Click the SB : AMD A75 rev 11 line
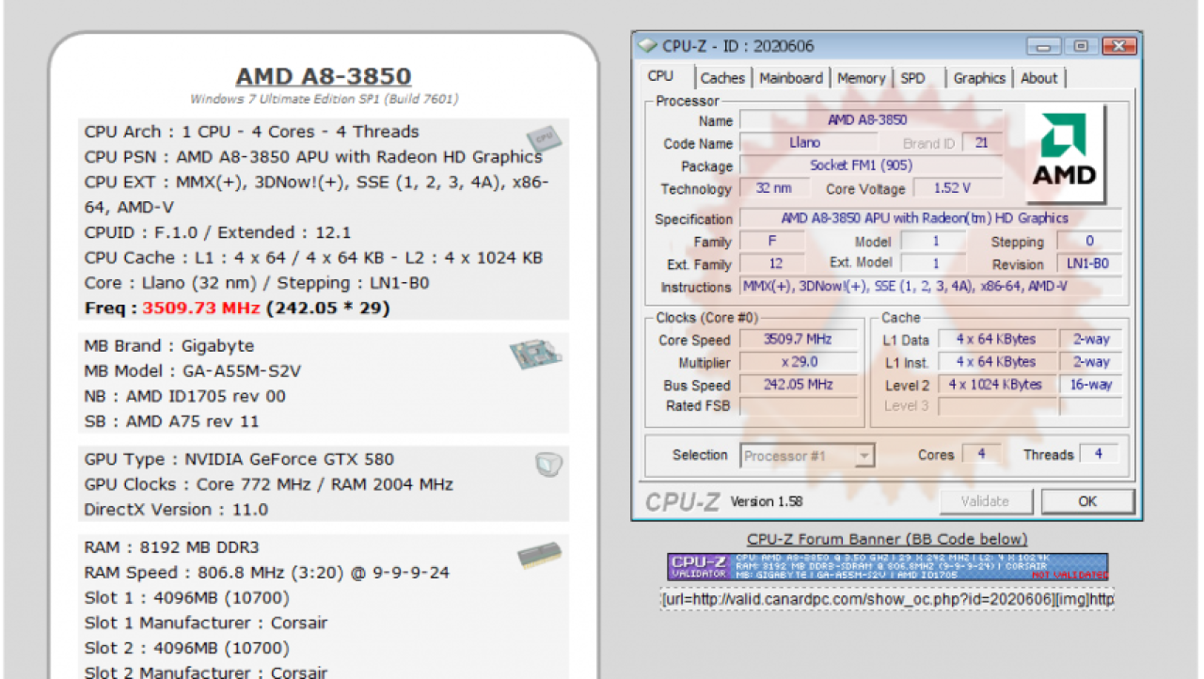The width and height of the screenshot is (1204, 679). click(171, 421)
